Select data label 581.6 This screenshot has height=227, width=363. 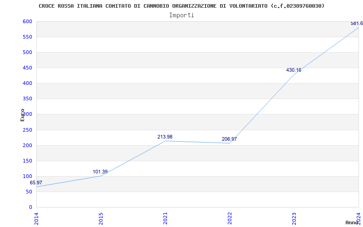click(357, 24)
